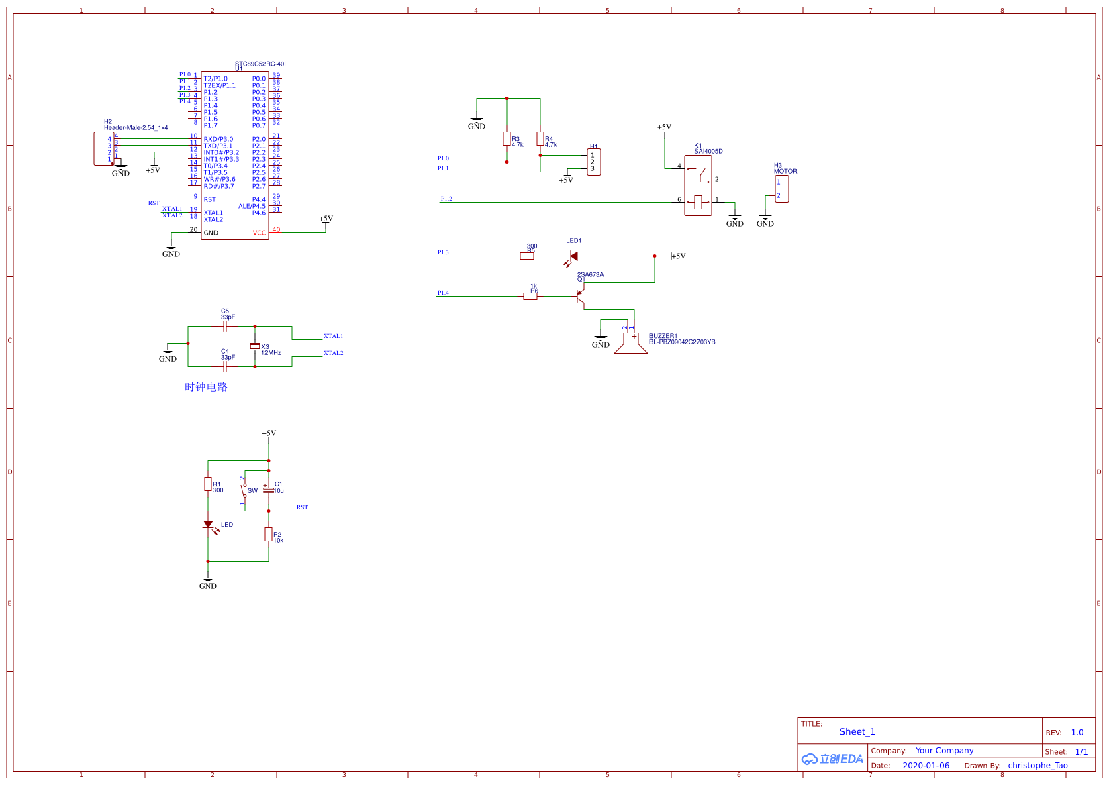This screenshot has height=785, width=1109.
Task: Click the 立创EDA logo in title block
Action: pyautogui.click(x=832, y=759)
